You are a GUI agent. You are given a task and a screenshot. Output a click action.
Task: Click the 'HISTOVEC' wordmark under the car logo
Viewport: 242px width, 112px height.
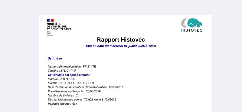coord(192,30)
